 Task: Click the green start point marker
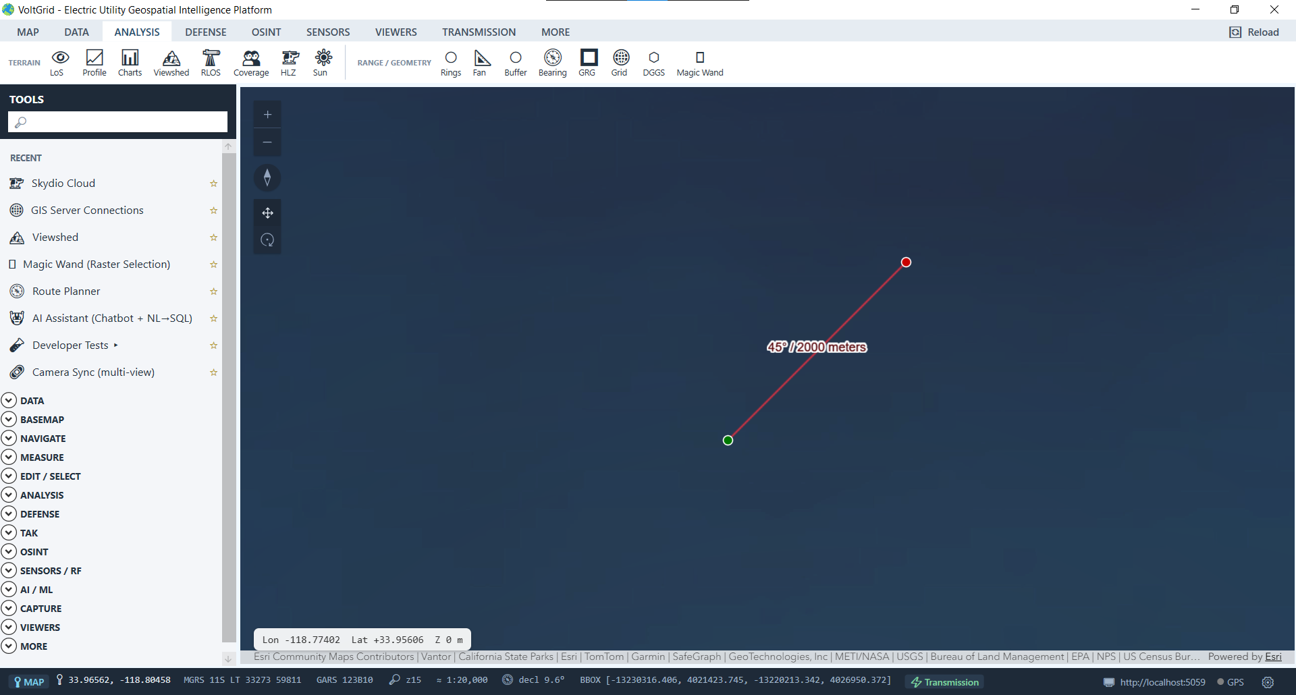click(x=728, y=440)
